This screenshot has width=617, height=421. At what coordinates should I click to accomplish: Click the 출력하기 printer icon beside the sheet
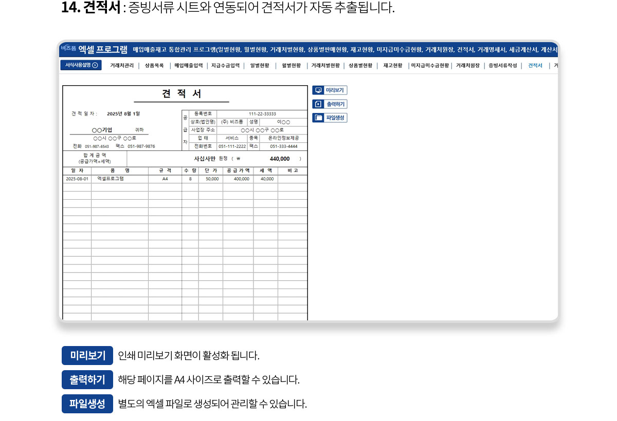[x=318, y=104]
